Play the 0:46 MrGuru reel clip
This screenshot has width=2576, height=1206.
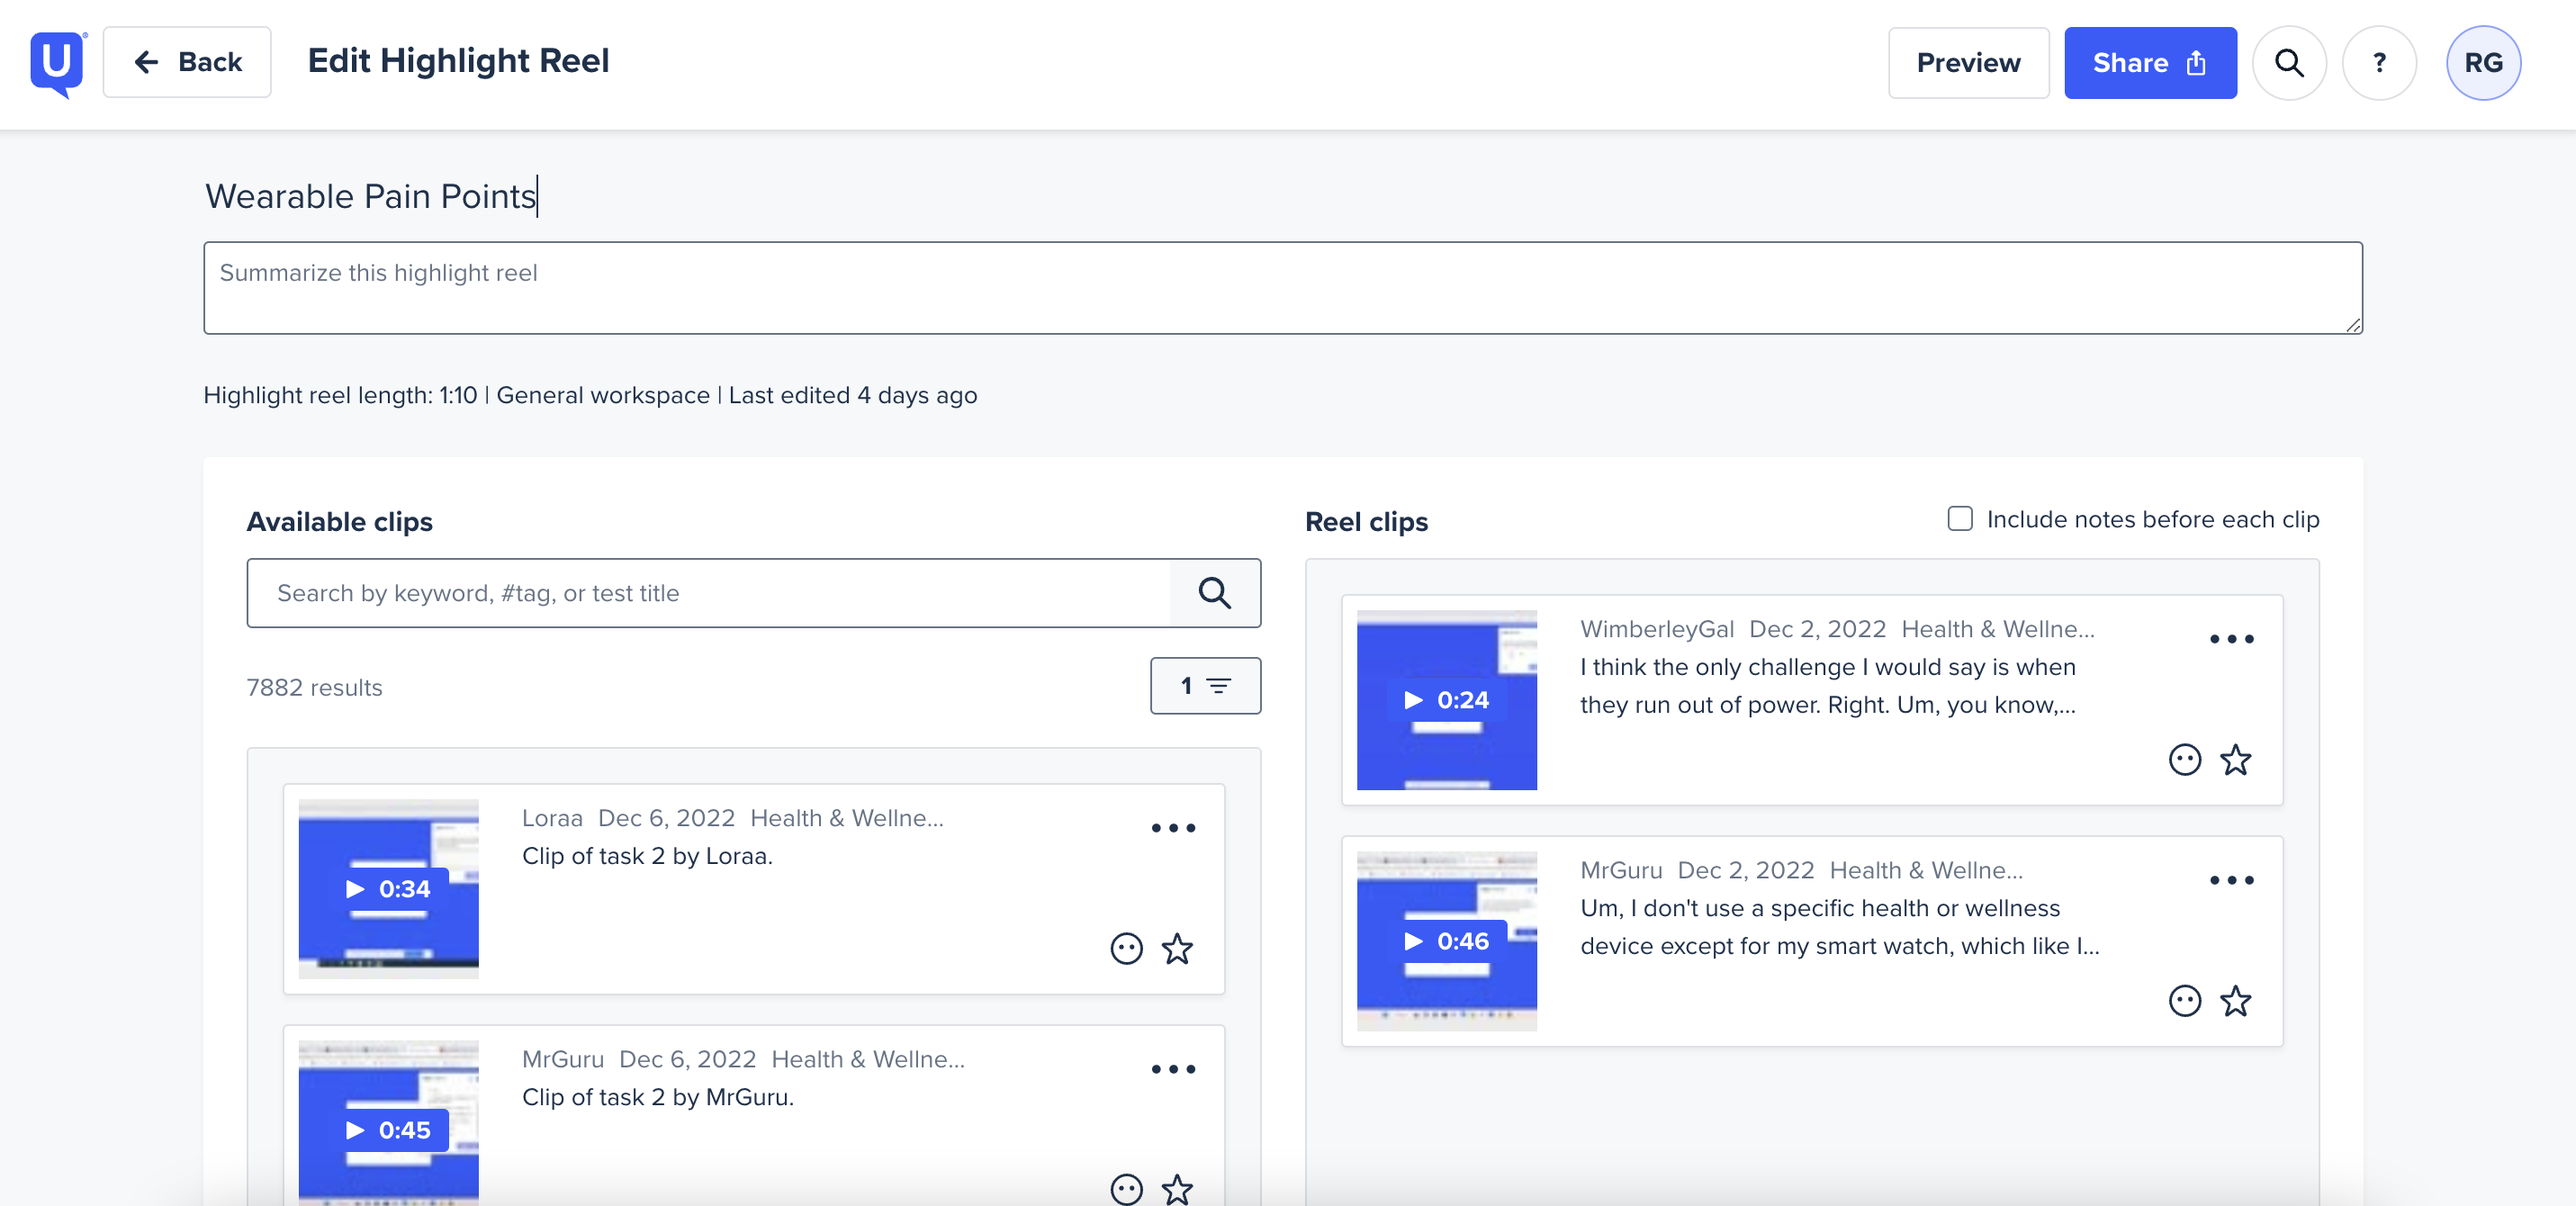1446,941
